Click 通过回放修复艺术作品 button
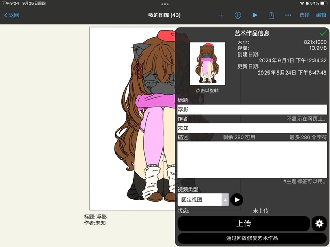This screenshot has height=247, width=330. click(x=252, y=238)
